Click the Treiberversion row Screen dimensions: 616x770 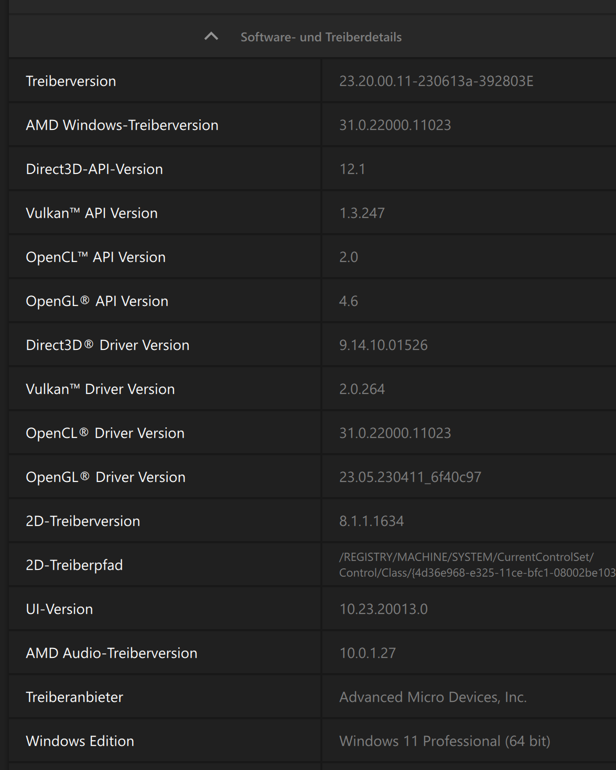point(71,81)
